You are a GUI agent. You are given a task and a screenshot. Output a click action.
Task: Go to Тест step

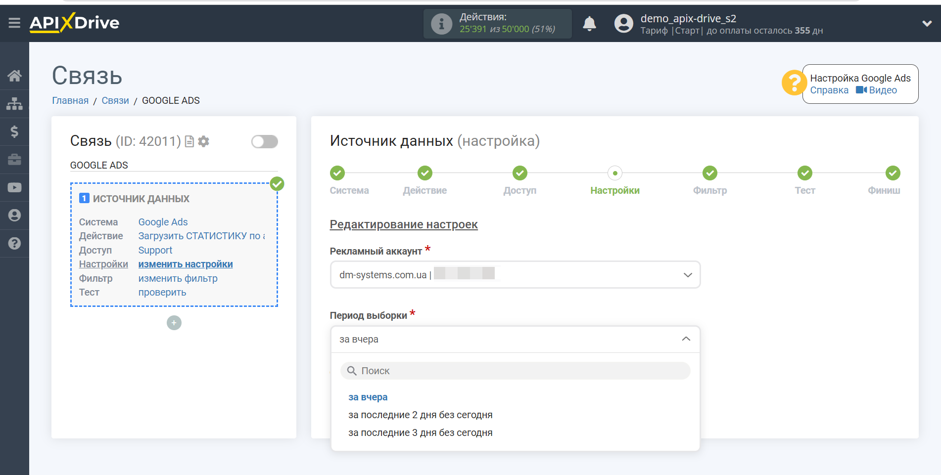[x=805, y=173]
